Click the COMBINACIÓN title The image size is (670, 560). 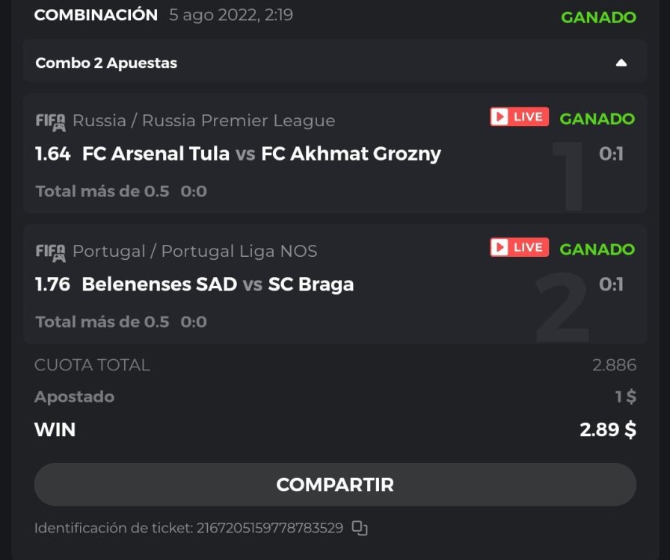(x=96, y=15)
